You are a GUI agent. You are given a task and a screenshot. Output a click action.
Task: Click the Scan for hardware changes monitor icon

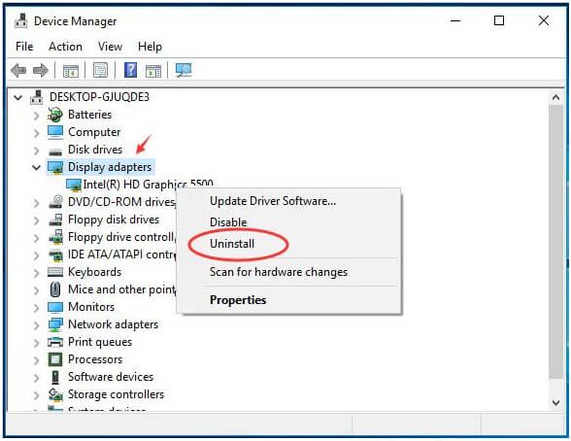pyautogui.click(x=184, y=70)
